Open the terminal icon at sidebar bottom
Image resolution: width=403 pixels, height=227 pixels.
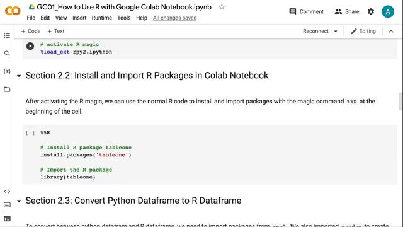pyautogui.click(x=7, y=219)
